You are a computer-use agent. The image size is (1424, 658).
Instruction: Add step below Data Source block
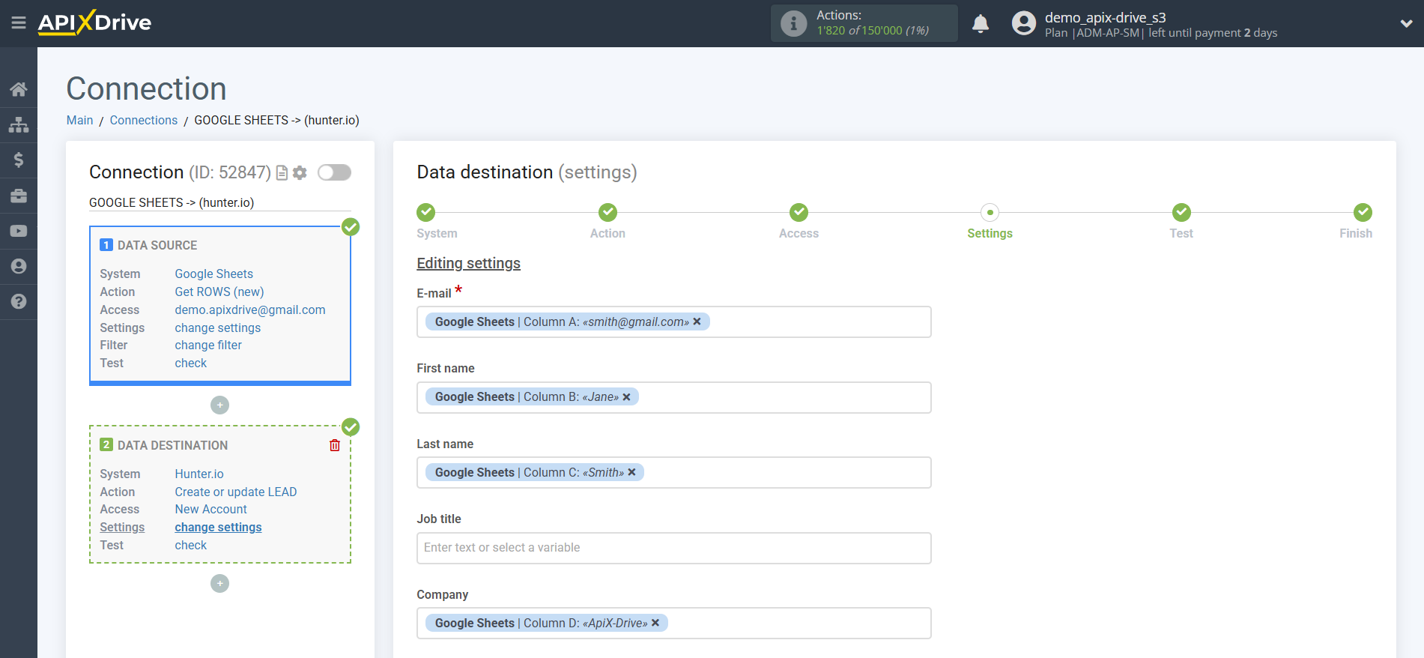219,405
